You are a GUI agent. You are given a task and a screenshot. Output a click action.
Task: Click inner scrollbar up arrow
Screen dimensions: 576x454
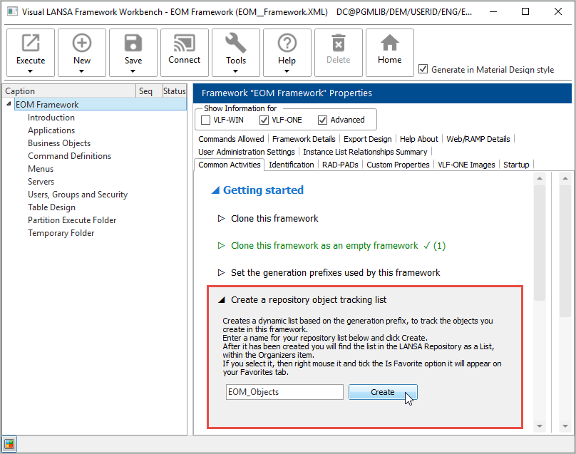(540, 178)
